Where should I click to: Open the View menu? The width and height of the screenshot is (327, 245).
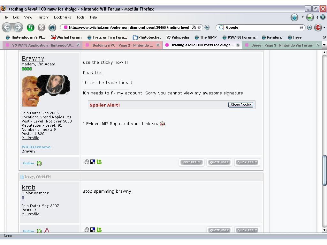pyautogui.click(x=28, y=17)
